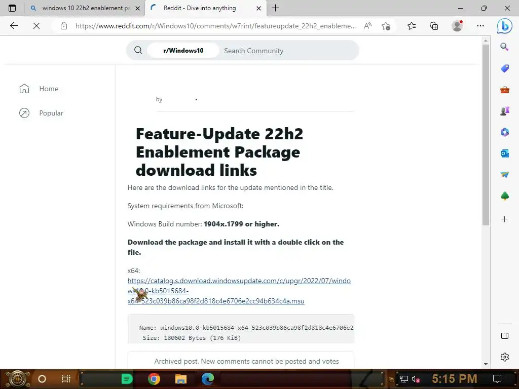Click the Reddit search magnifier icon
This screenshot has width=519, height=389.
pyautogui.click(x=138, y=50)
